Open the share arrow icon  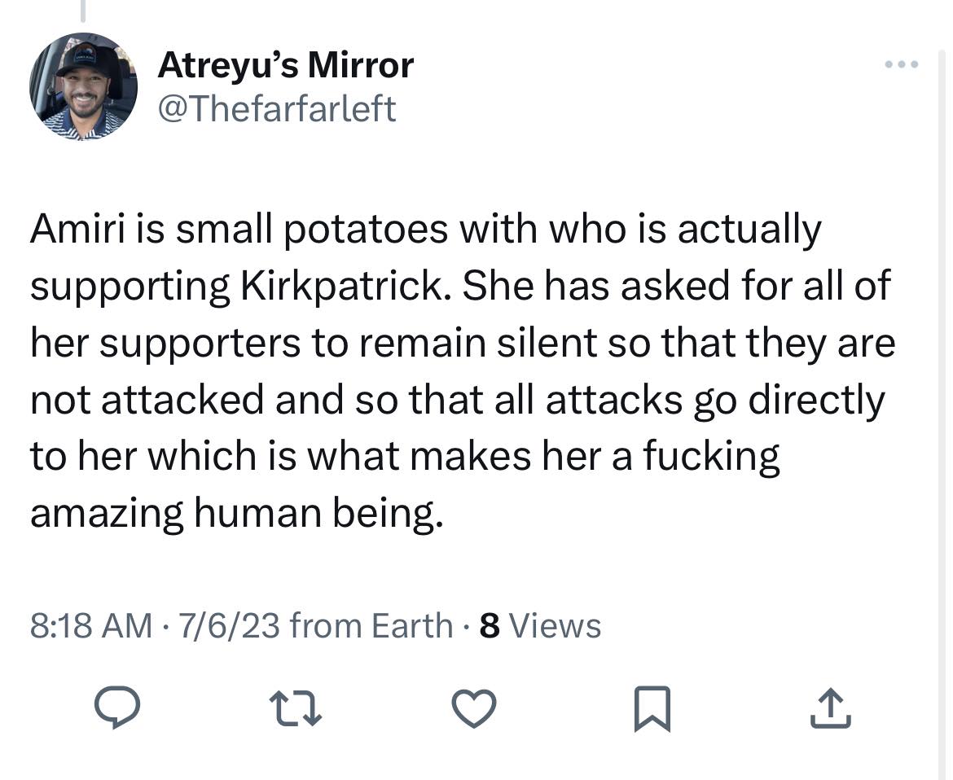832,708
